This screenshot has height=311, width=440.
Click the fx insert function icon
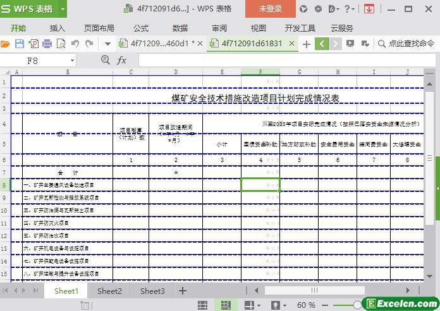(121, 60)
